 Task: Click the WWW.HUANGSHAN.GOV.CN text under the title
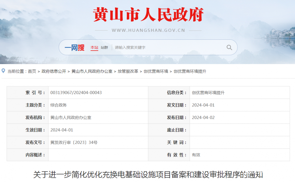[148, 30]
